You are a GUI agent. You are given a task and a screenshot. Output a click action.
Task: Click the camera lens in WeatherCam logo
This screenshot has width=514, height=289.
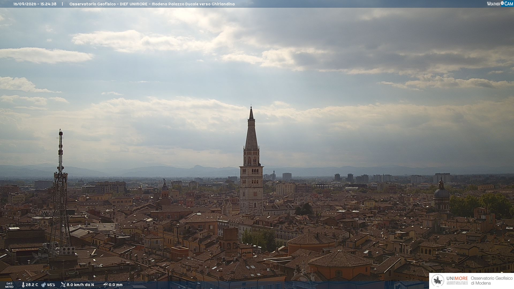click(x=502, y=3)
